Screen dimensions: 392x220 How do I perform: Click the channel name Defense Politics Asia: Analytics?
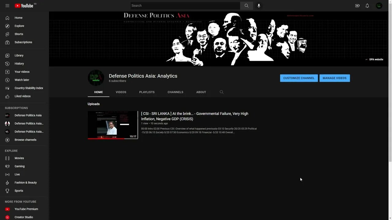pyautogui.click(x=143, y=76)
